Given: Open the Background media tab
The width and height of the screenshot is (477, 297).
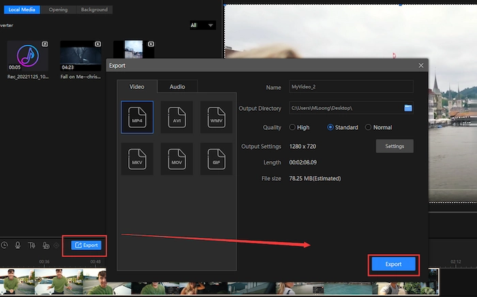Looking at the screenshot, I should [94, 10].
